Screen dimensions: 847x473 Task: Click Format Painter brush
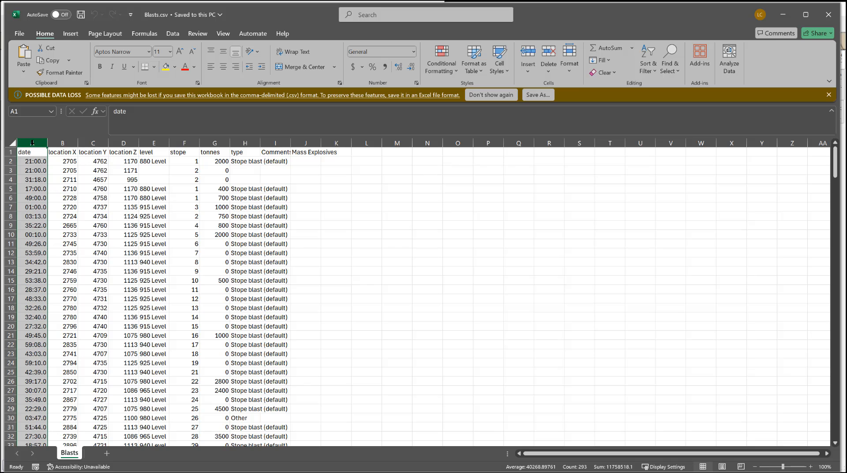[41, 73]
